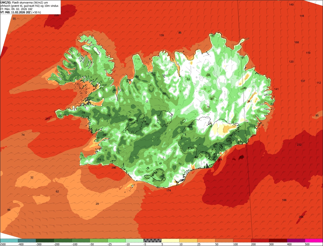Click the map value 112 at the right edge
The width and height of the screenshot is (323, 246).
pyautogui.click(x=319, y=83)
